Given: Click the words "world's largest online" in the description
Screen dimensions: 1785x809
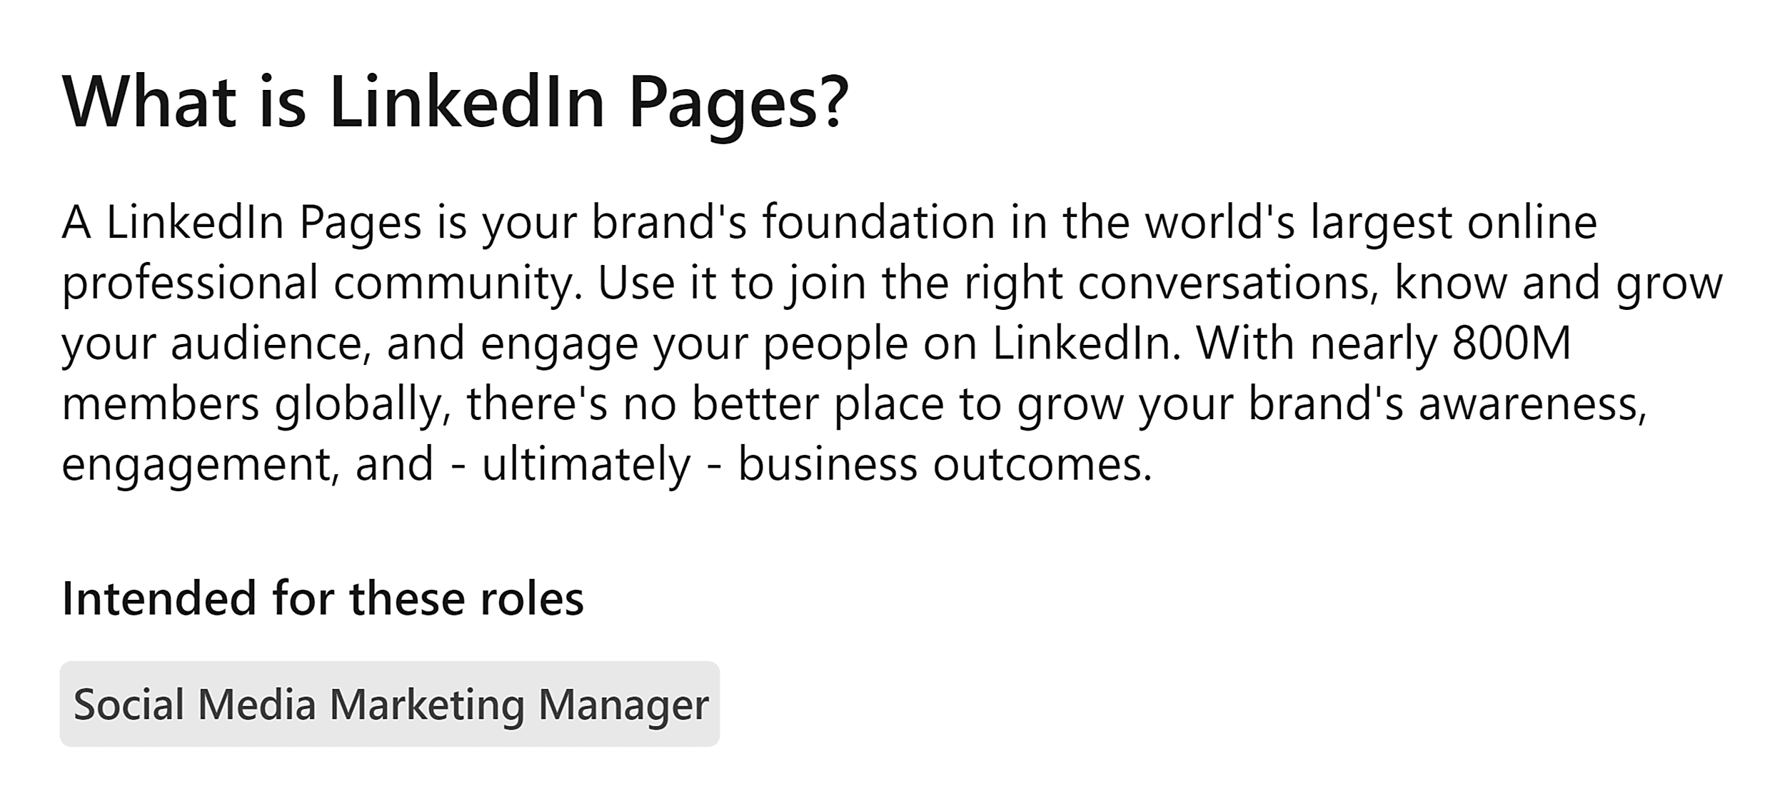Looking at the screenshot, I should (x=1371, y=222).
